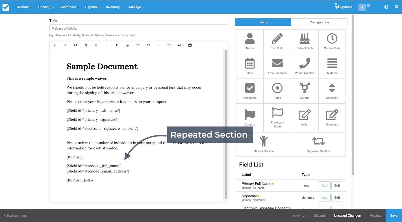Viewport: 402px width, 222px height.
Task: Go Back to Index
Action: [x=15, y=216]
